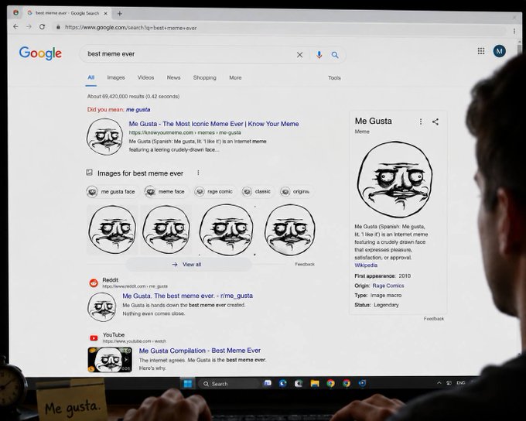Click the address bar URL

click(x=131, y=28)
